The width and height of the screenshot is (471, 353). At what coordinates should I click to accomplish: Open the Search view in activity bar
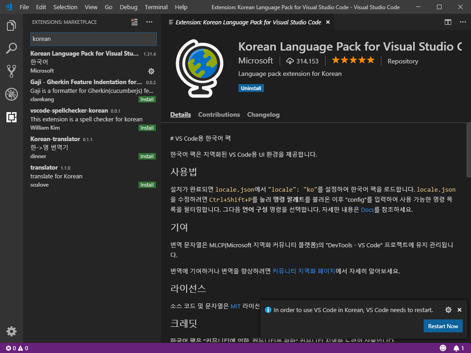click(11, 48)
